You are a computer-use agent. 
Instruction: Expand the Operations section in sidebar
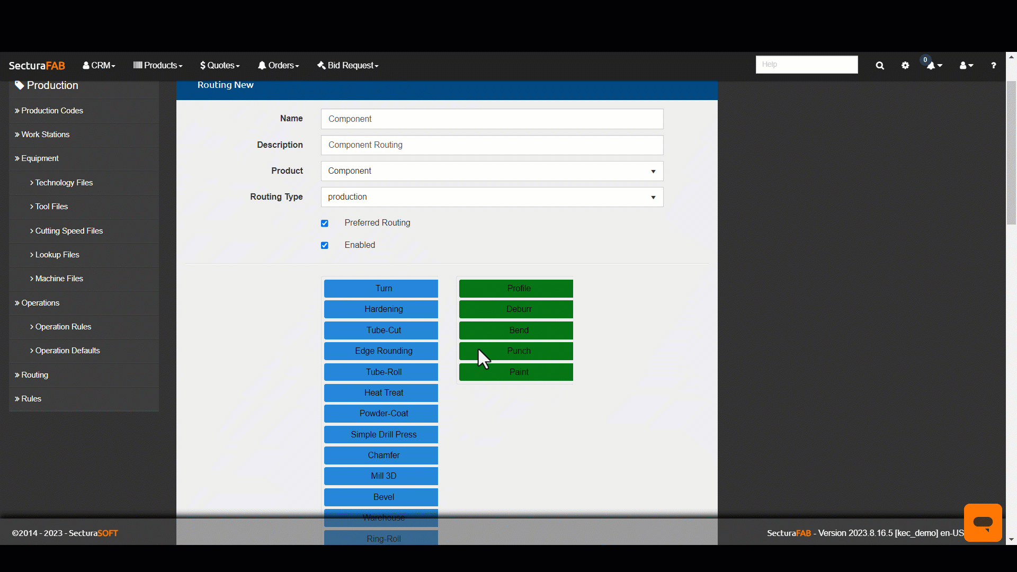tap(40, 302)
